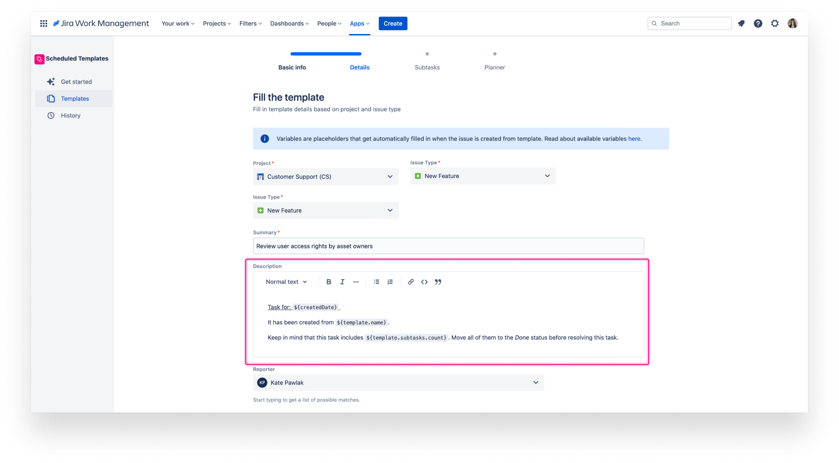This screenshot has width=839, height=463.
Task: Open the app switcher grid icon
Action: [44, 23]
